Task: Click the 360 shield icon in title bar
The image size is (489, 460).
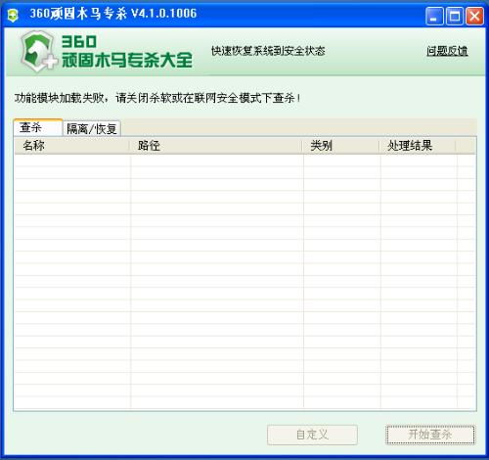Action: click(x=13, y=15)
